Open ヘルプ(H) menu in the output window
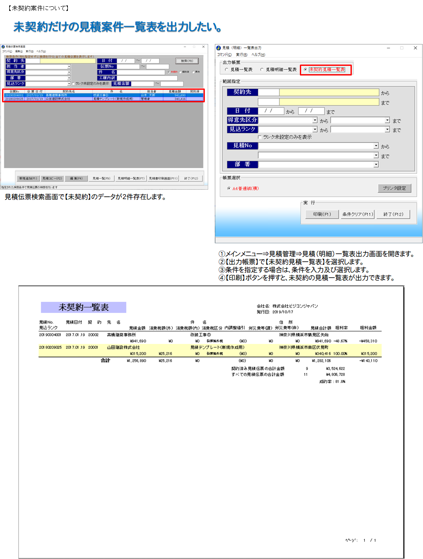The image size is (423, 559). [258, 55]
